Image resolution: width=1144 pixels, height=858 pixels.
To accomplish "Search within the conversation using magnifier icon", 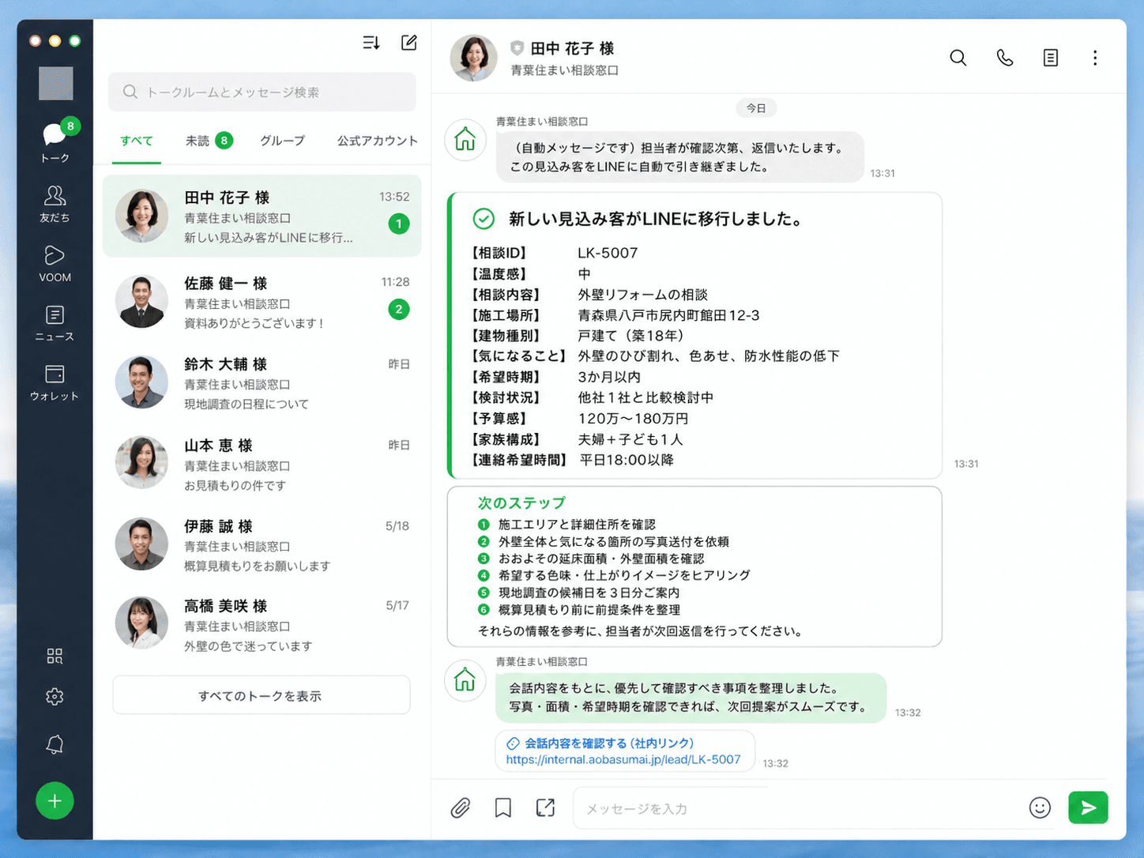I will tap(958, 58).
